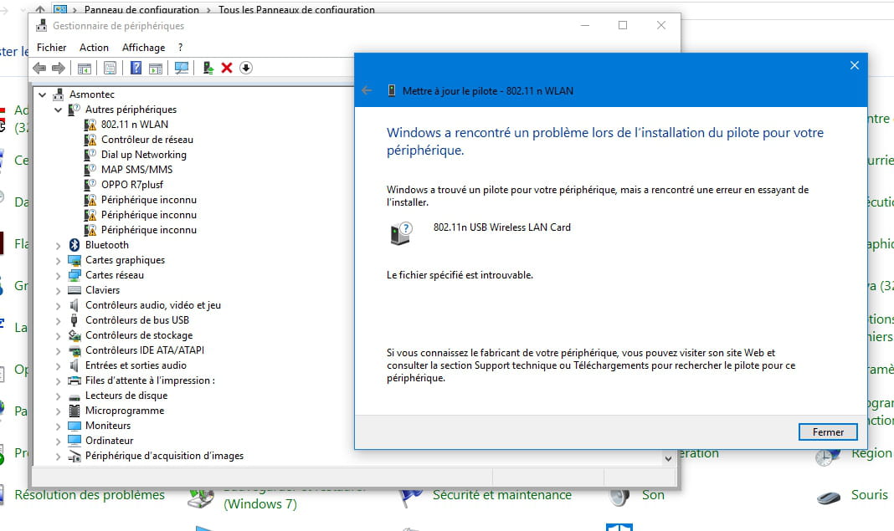Click the Cartes graphiques display adapter icon
894x531 pixels.
[x=74, y=260]
